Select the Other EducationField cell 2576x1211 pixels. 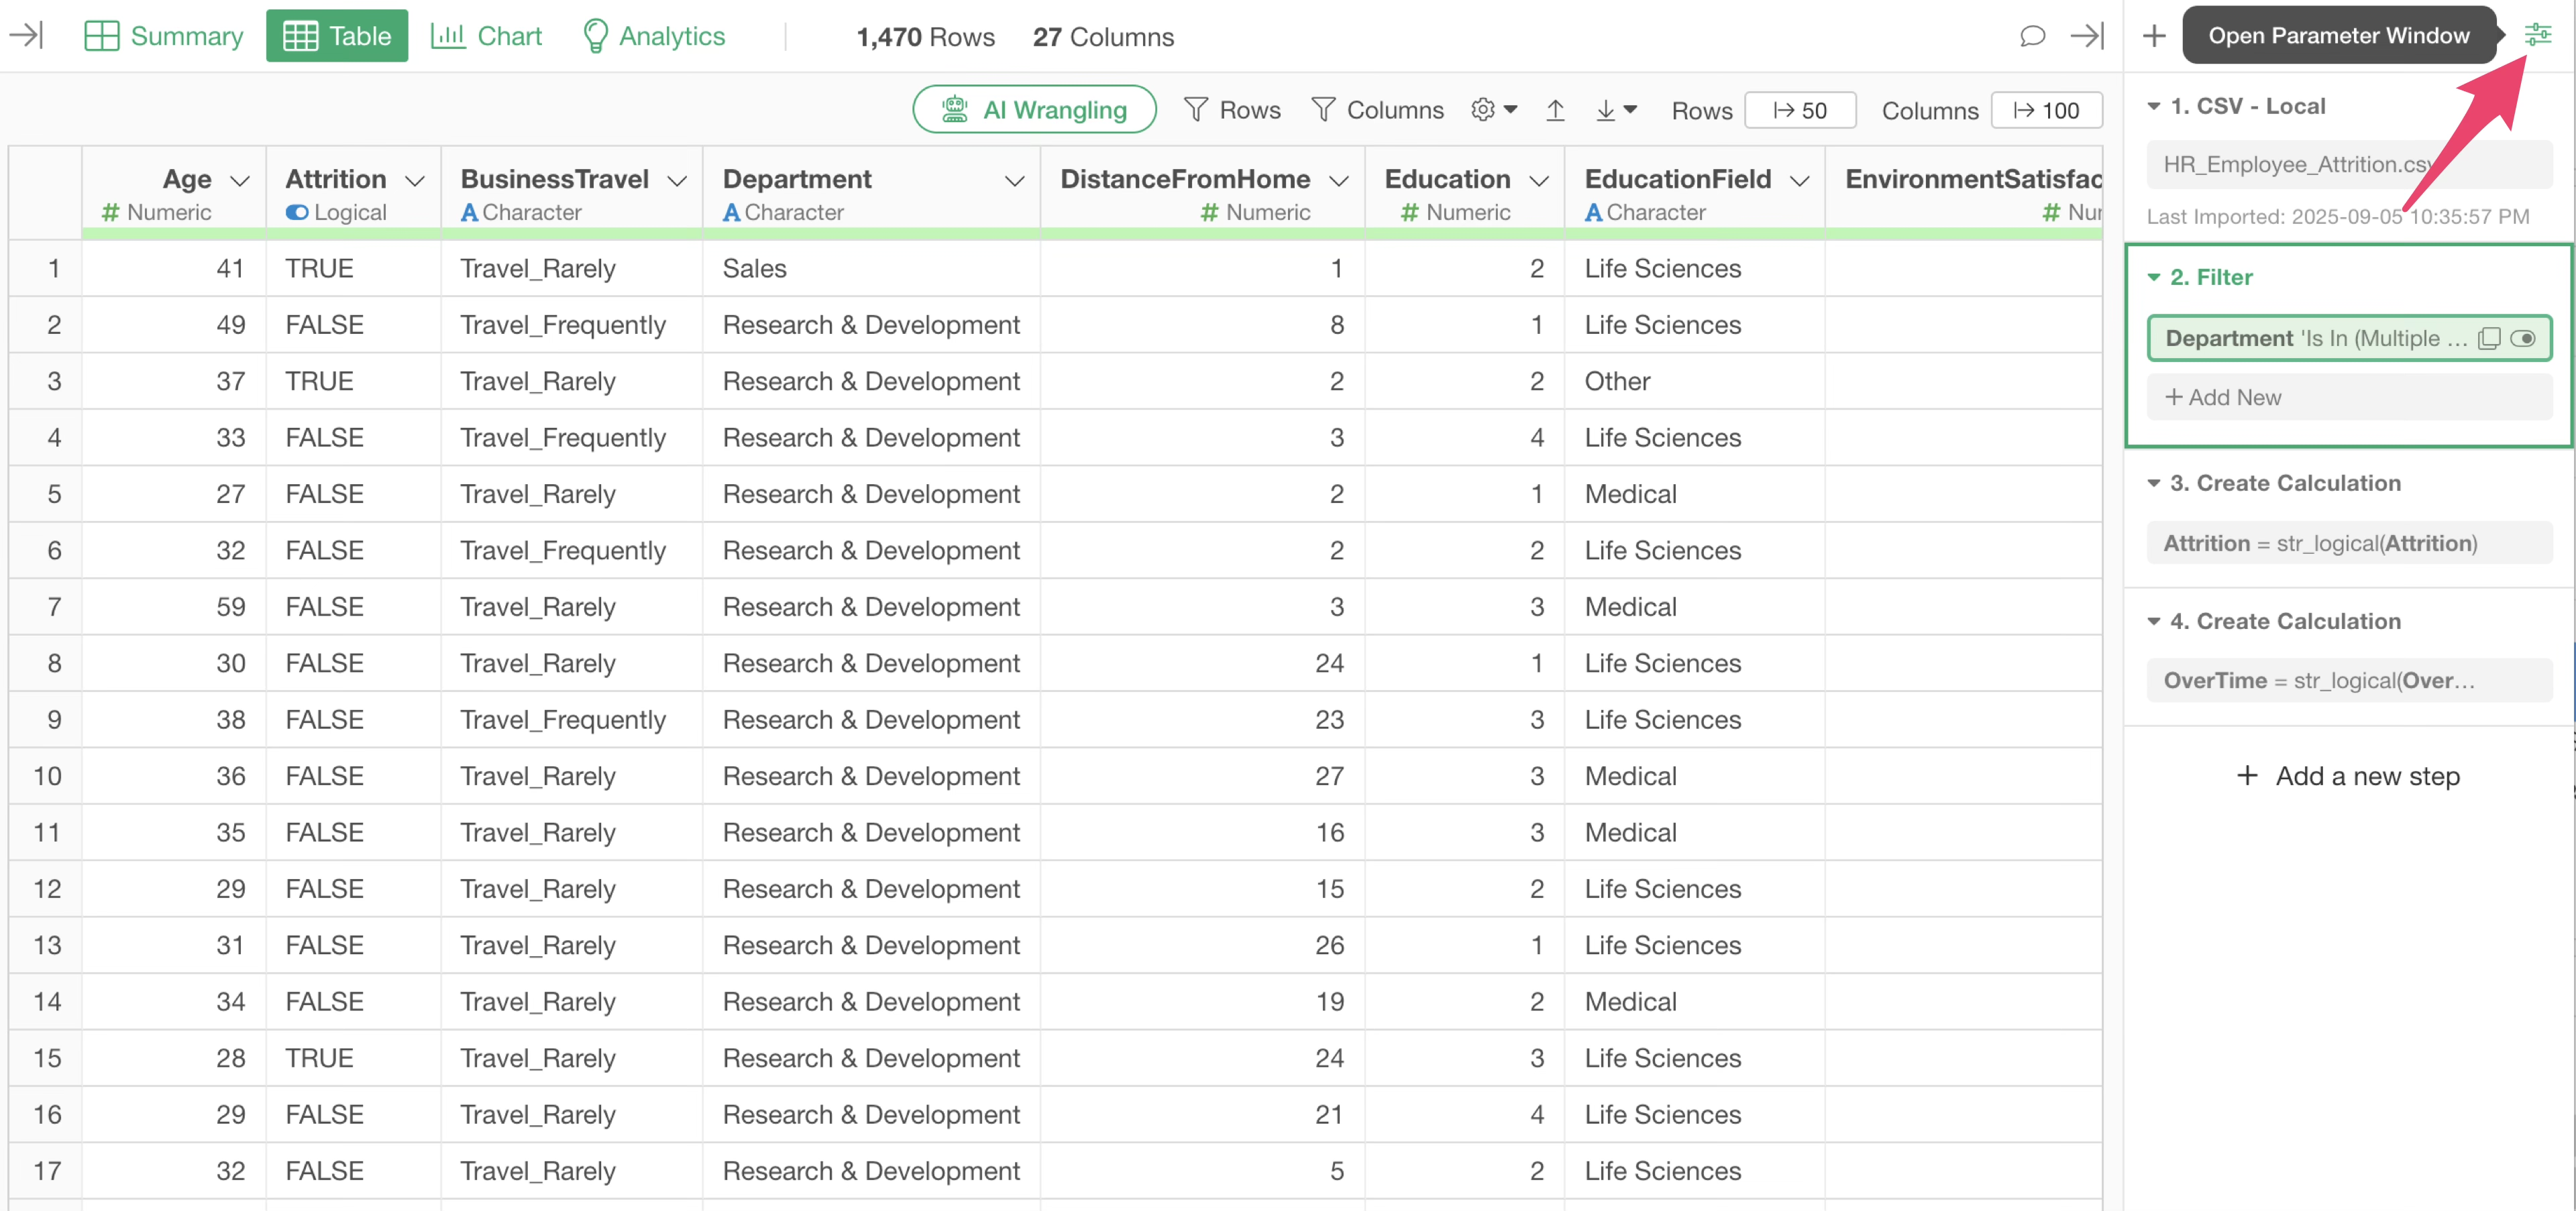tap(1695, 382)
